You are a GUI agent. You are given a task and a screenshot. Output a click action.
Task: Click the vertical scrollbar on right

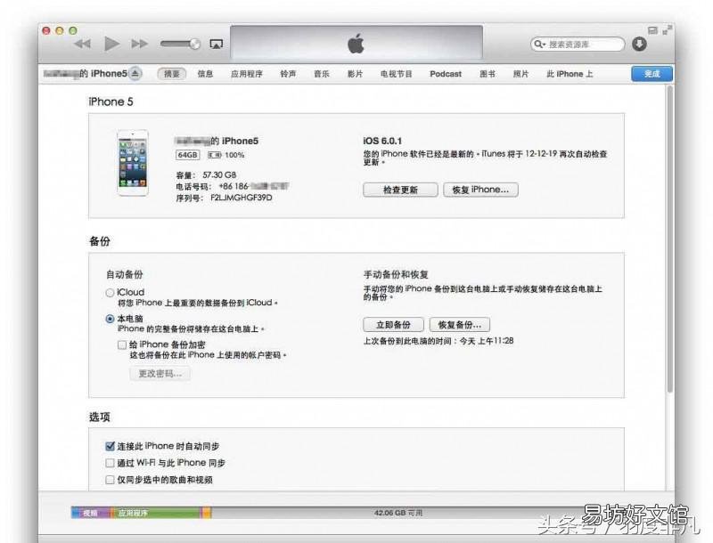[669, 239]
